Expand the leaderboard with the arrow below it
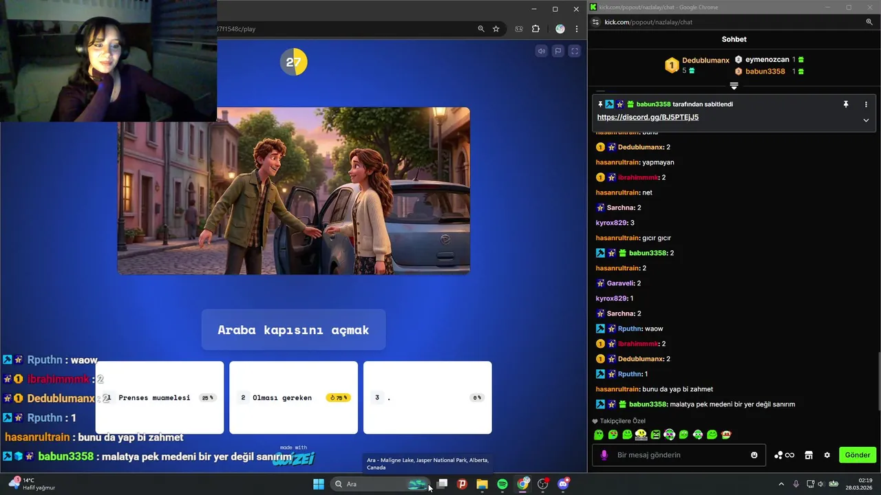Viewport: 881px width, 495px height. coord(734,86)
